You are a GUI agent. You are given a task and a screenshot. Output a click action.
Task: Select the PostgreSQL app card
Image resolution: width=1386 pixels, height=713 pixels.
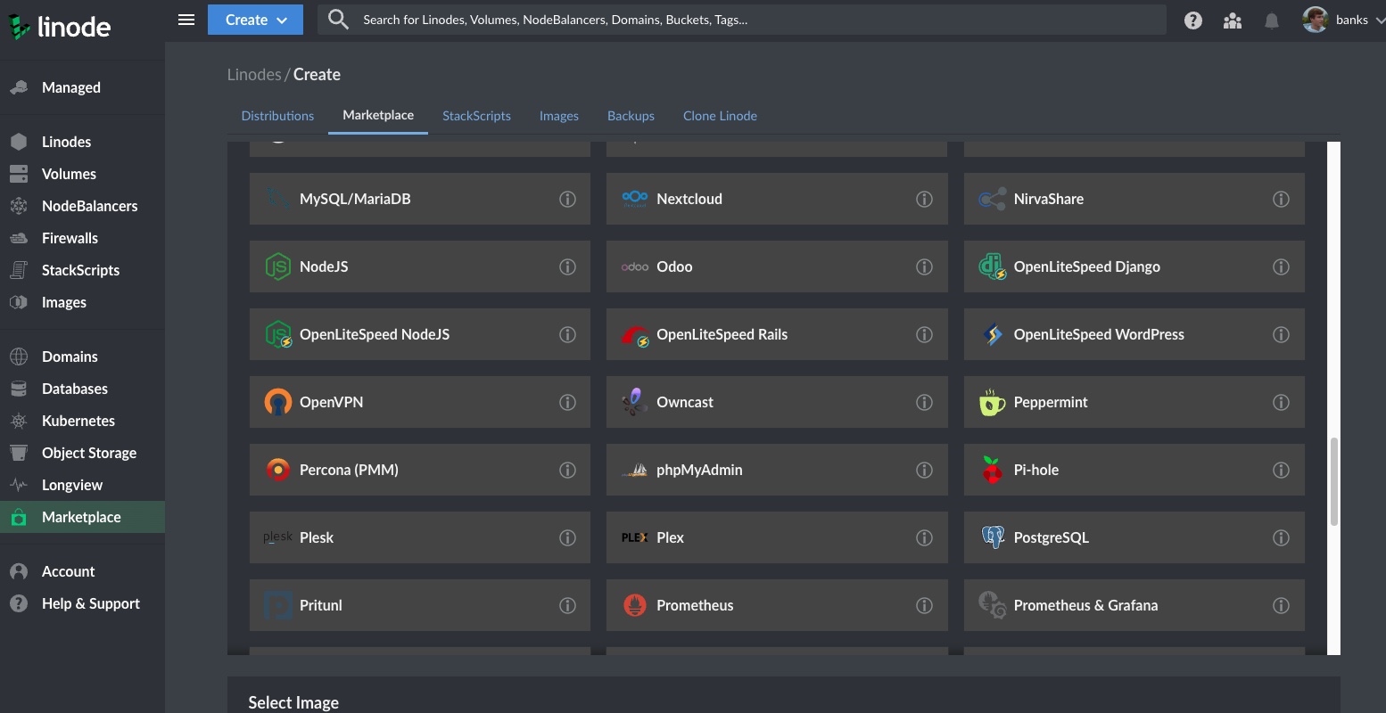pyautogui.click(x=1134, y=537)
